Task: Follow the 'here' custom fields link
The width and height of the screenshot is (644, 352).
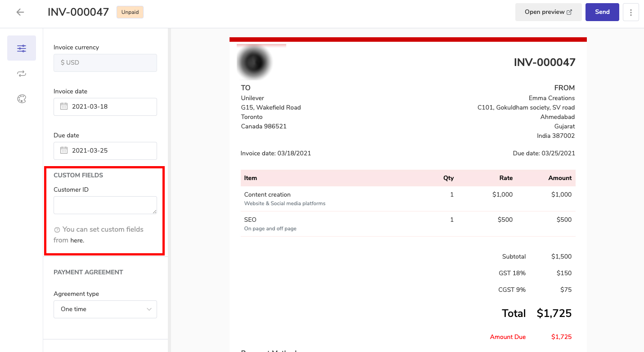Action: [77, 240]
